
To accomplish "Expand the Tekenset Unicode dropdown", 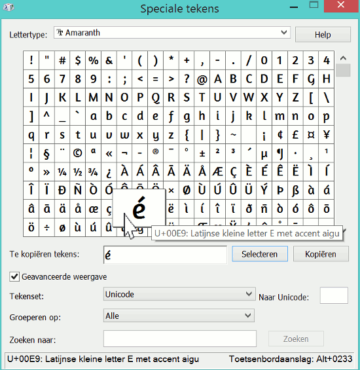I will coord(179,294).
